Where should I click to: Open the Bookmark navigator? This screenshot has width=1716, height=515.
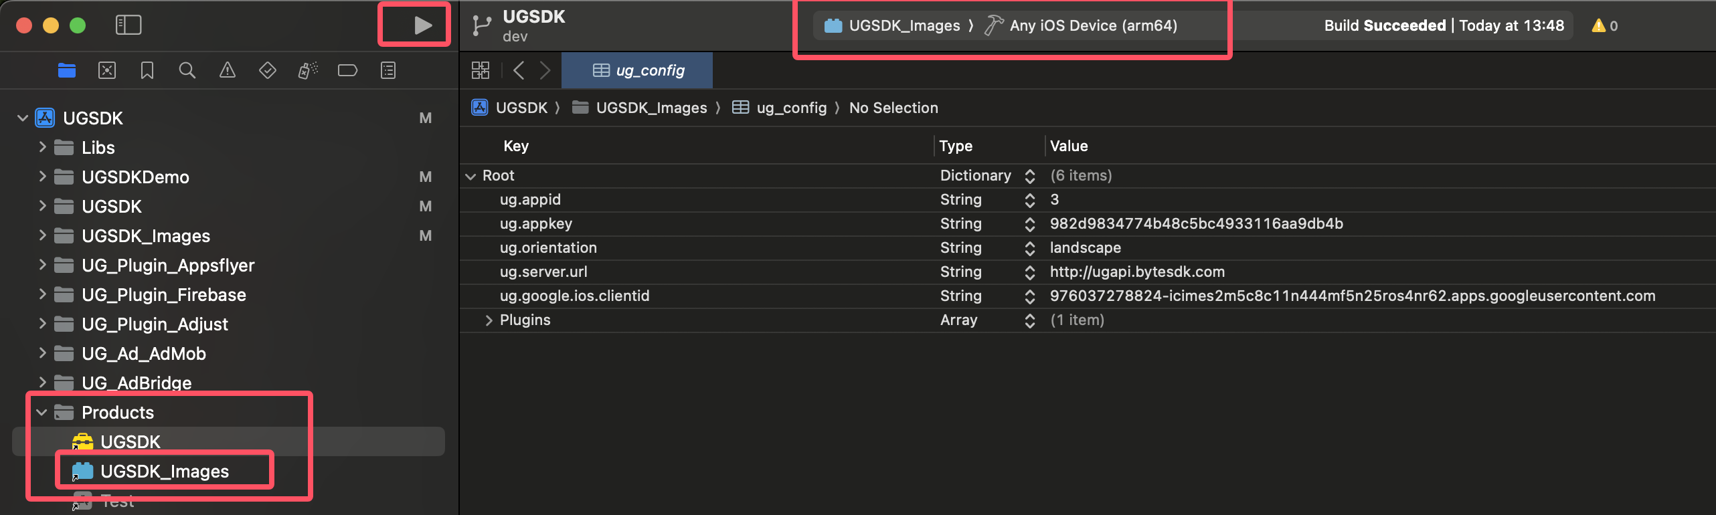tap(147, 70)
